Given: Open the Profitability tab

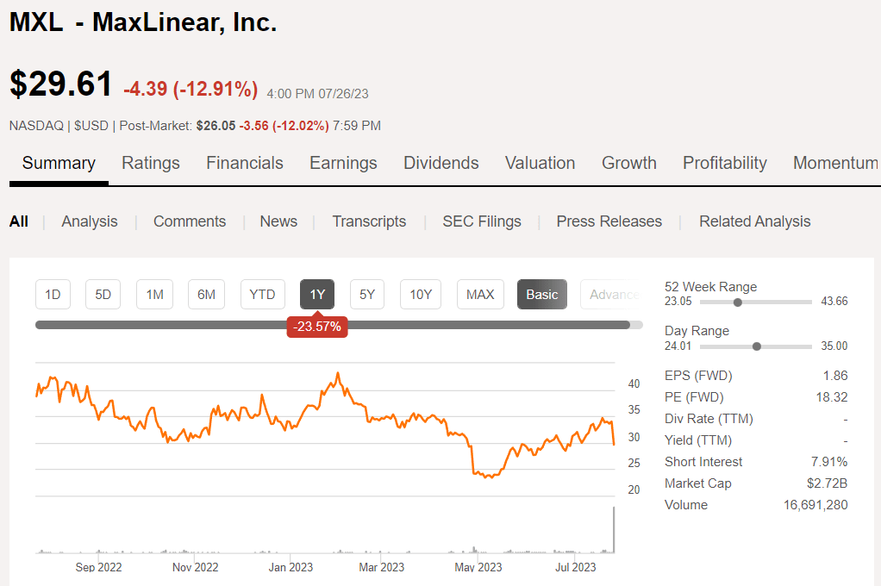Looking at the screenshot, I should tap(724, 163).
